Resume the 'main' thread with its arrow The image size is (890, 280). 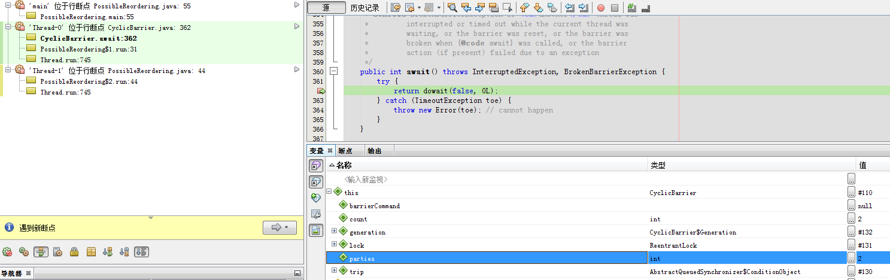point(297,5)
